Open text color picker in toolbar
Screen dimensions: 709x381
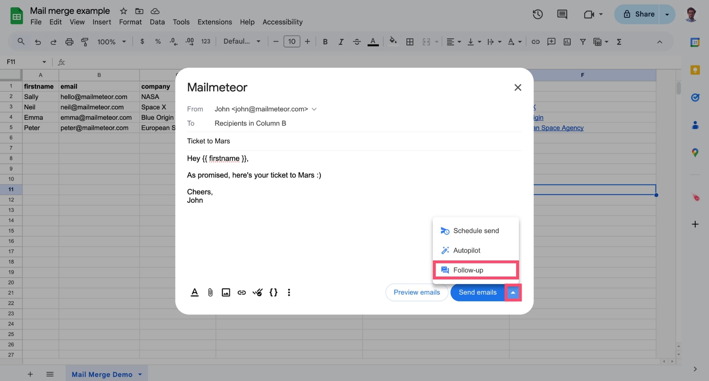373,42
